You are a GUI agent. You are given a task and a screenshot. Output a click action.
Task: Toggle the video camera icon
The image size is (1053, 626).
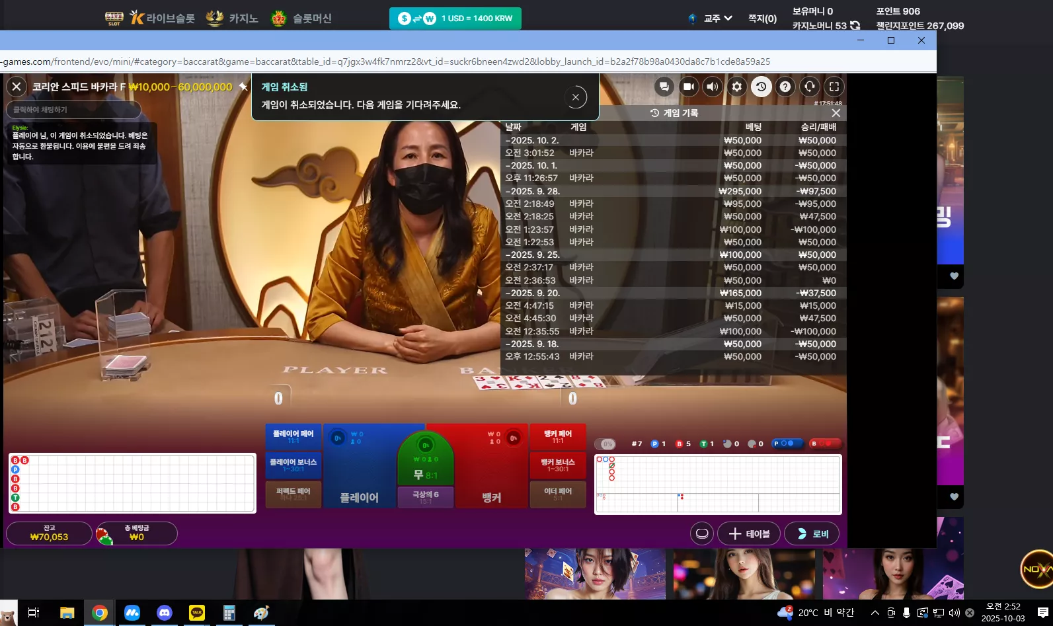[688, 87]
